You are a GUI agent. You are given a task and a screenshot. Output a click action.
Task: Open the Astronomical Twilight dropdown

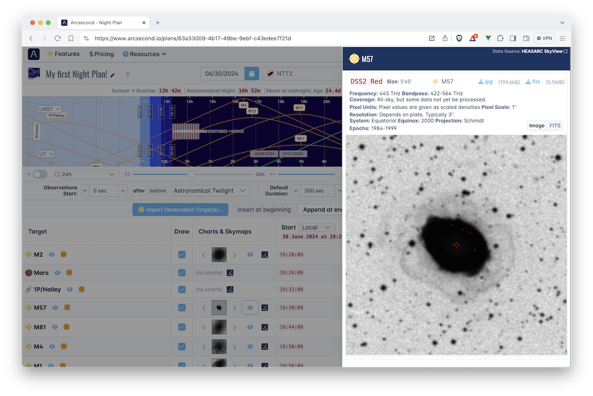pos(211,191)
